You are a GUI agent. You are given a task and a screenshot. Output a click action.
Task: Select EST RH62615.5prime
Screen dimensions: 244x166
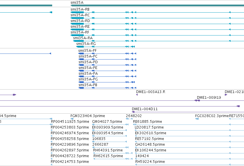(x=108, y=156)
